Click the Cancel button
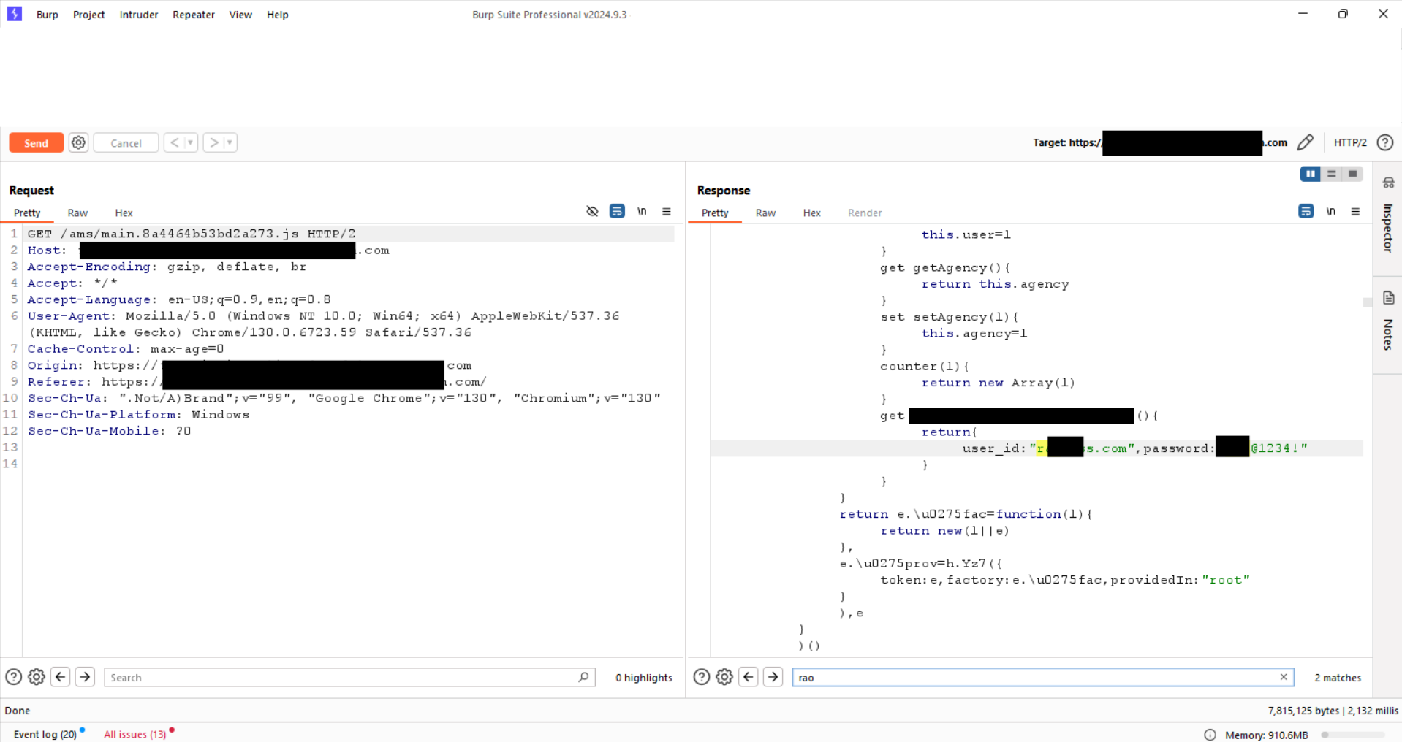1402x742 pixels. [x=126, y=143]
